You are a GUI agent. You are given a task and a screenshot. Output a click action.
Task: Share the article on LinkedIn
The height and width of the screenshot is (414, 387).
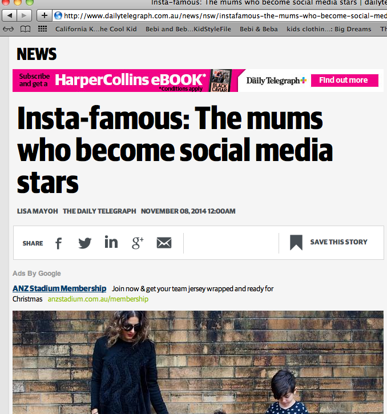coord(111,243)
